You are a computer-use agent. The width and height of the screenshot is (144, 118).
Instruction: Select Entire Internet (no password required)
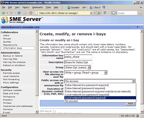(x=100, y=85)
